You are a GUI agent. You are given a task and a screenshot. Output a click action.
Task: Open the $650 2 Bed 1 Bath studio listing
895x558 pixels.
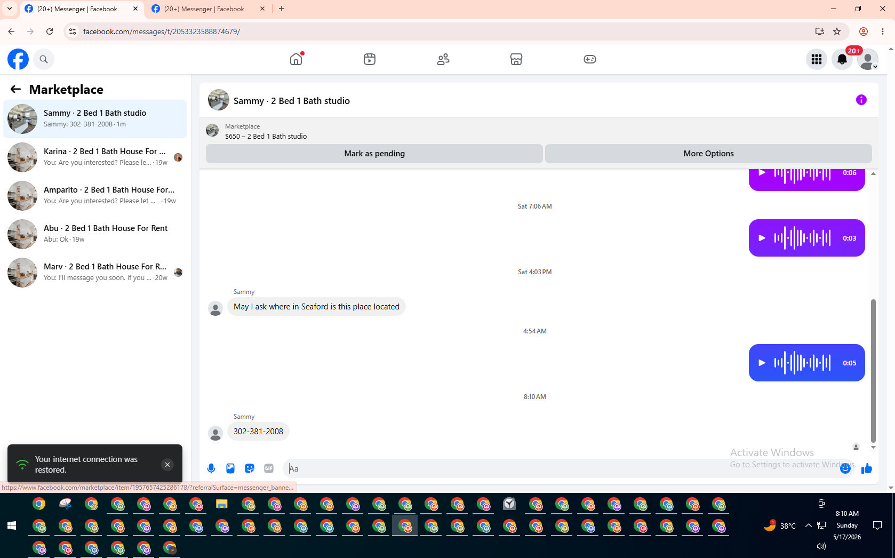pos(266,131)
